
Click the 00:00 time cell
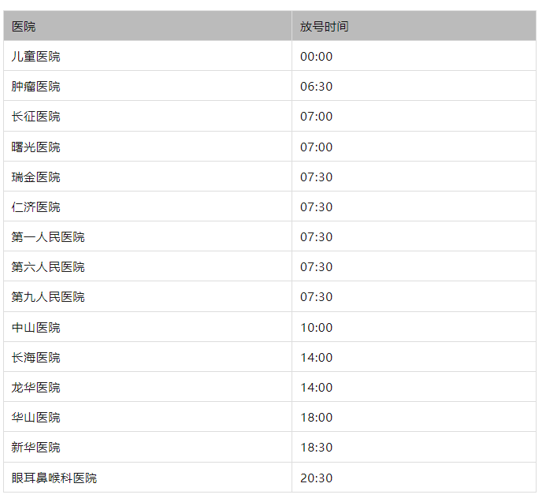point(317,57)
